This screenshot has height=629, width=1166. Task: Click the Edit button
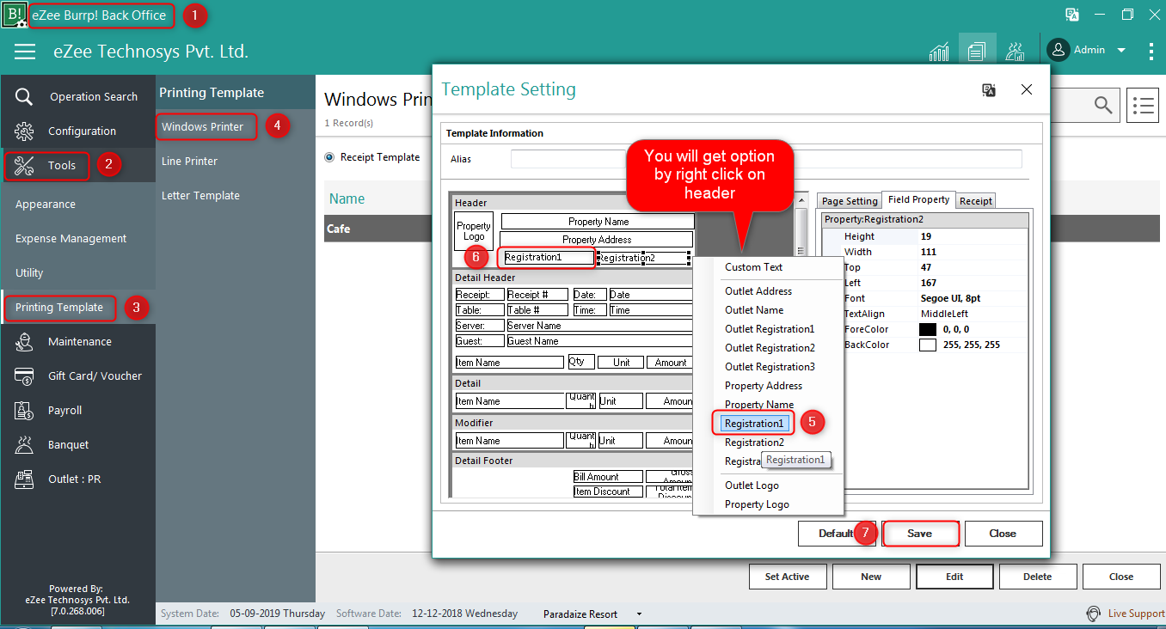pos(954,577)
